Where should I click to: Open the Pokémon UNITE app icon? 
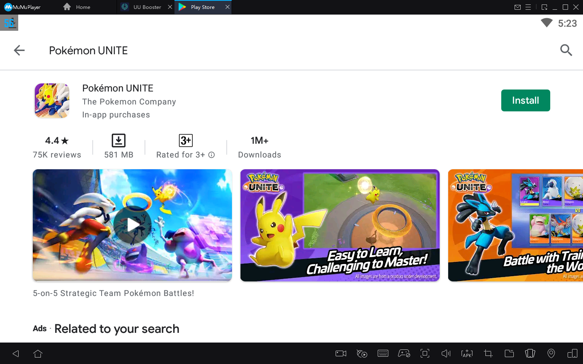pyautogui.click(x=52, y=100)
